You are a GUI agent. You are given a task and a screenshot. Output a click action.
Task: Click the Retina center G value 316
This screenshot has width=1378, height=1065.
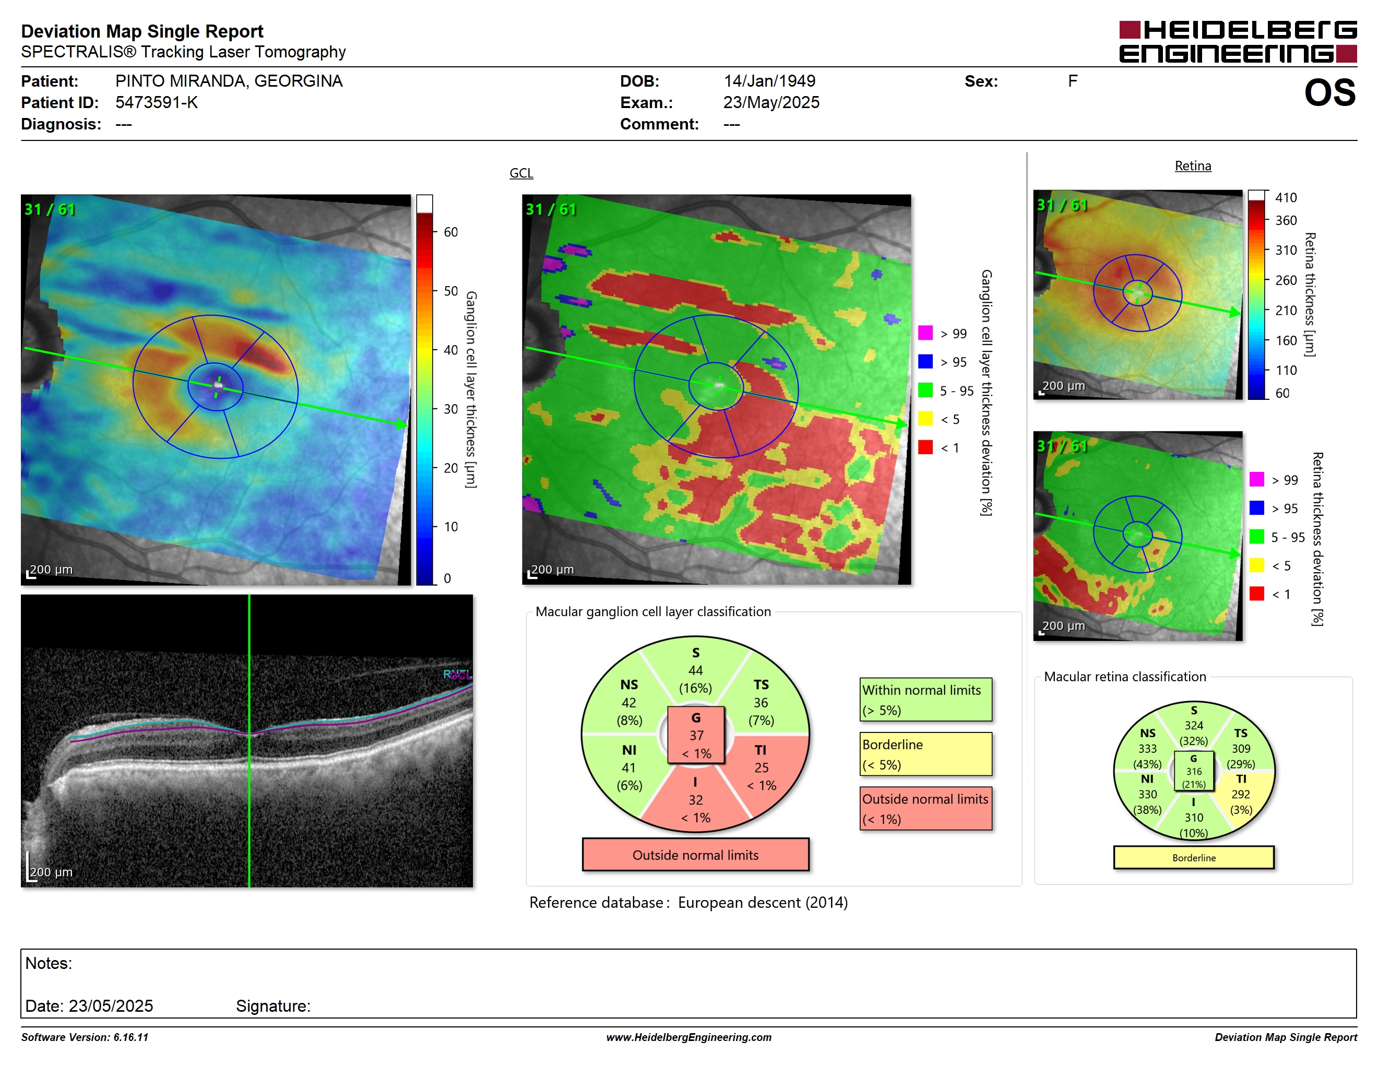click(1193, 771)
